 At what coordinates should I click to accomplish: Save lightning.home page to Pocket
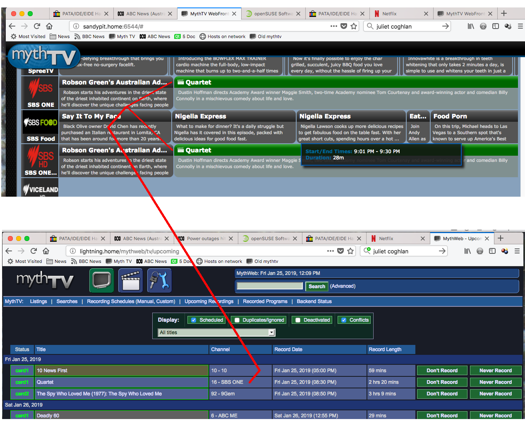[340, 251]
